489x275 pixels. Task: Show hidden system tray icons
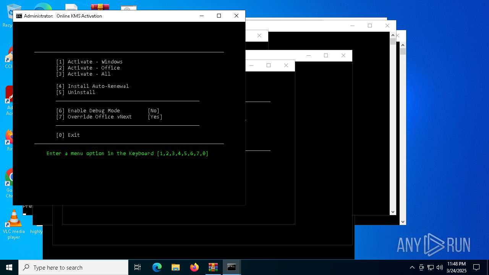pyautogui.click(x=412, y=267)
